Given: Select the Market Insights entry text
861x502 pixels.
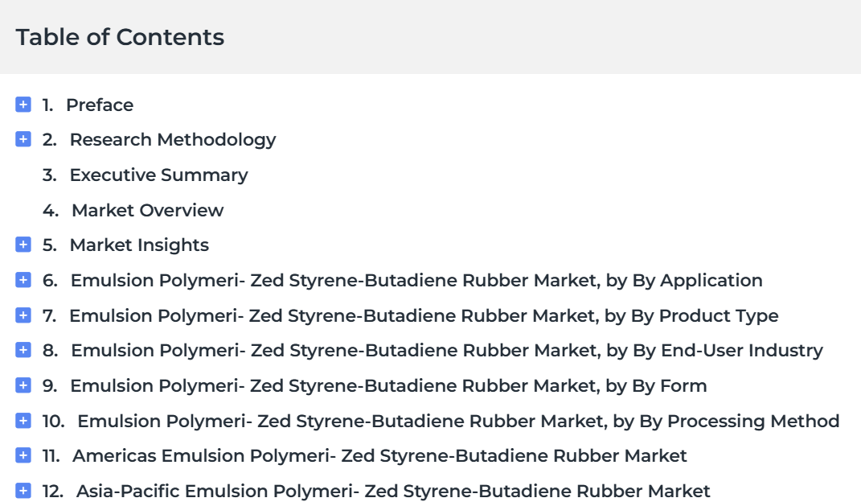Looking at the screenshot, I should click(x=139, y=245).
